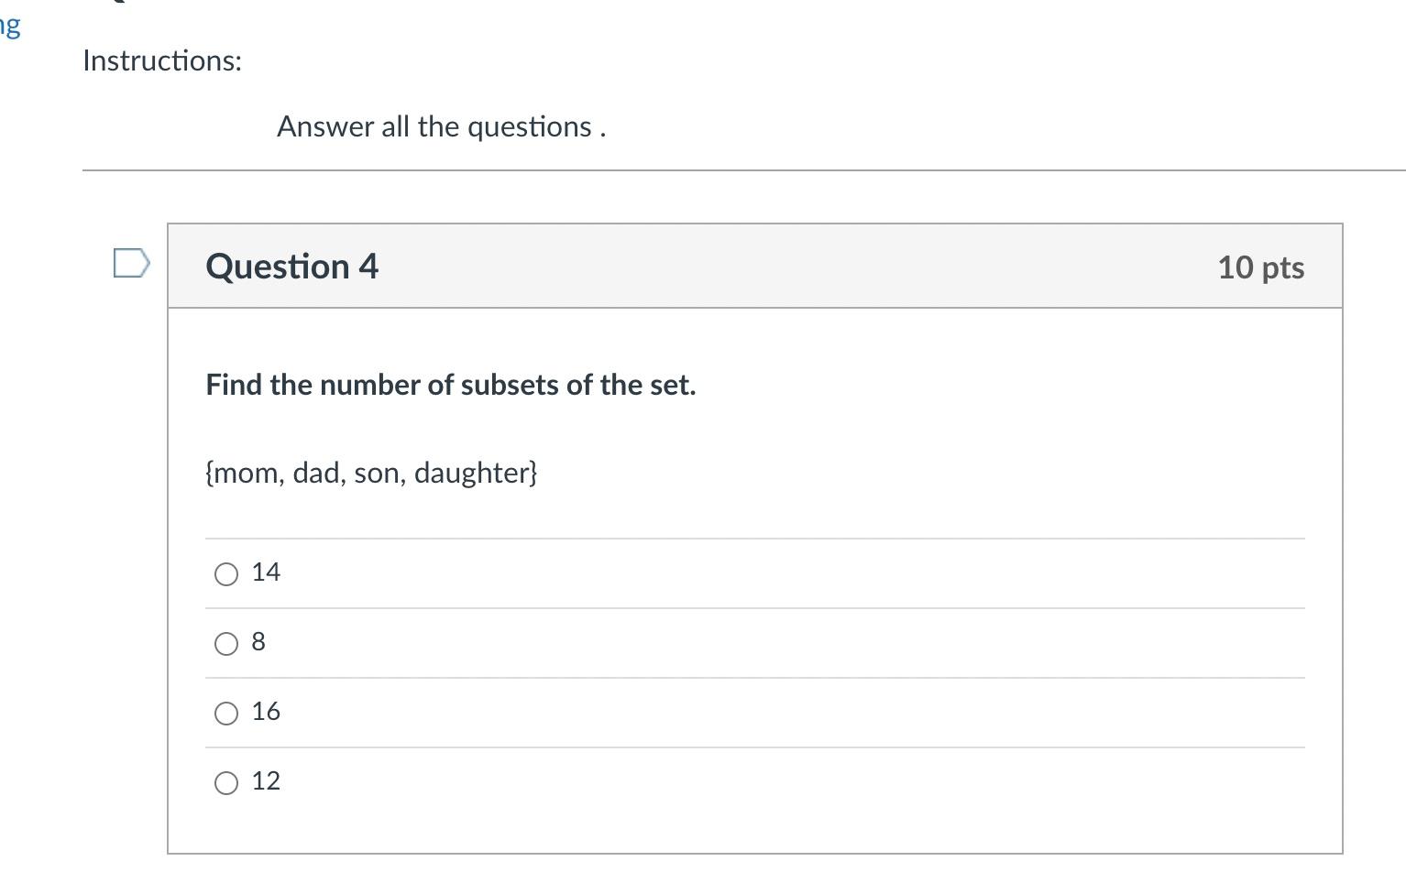Open the partially visible blue sidebar link
The image size is (1406, 894).
point(9,26)
